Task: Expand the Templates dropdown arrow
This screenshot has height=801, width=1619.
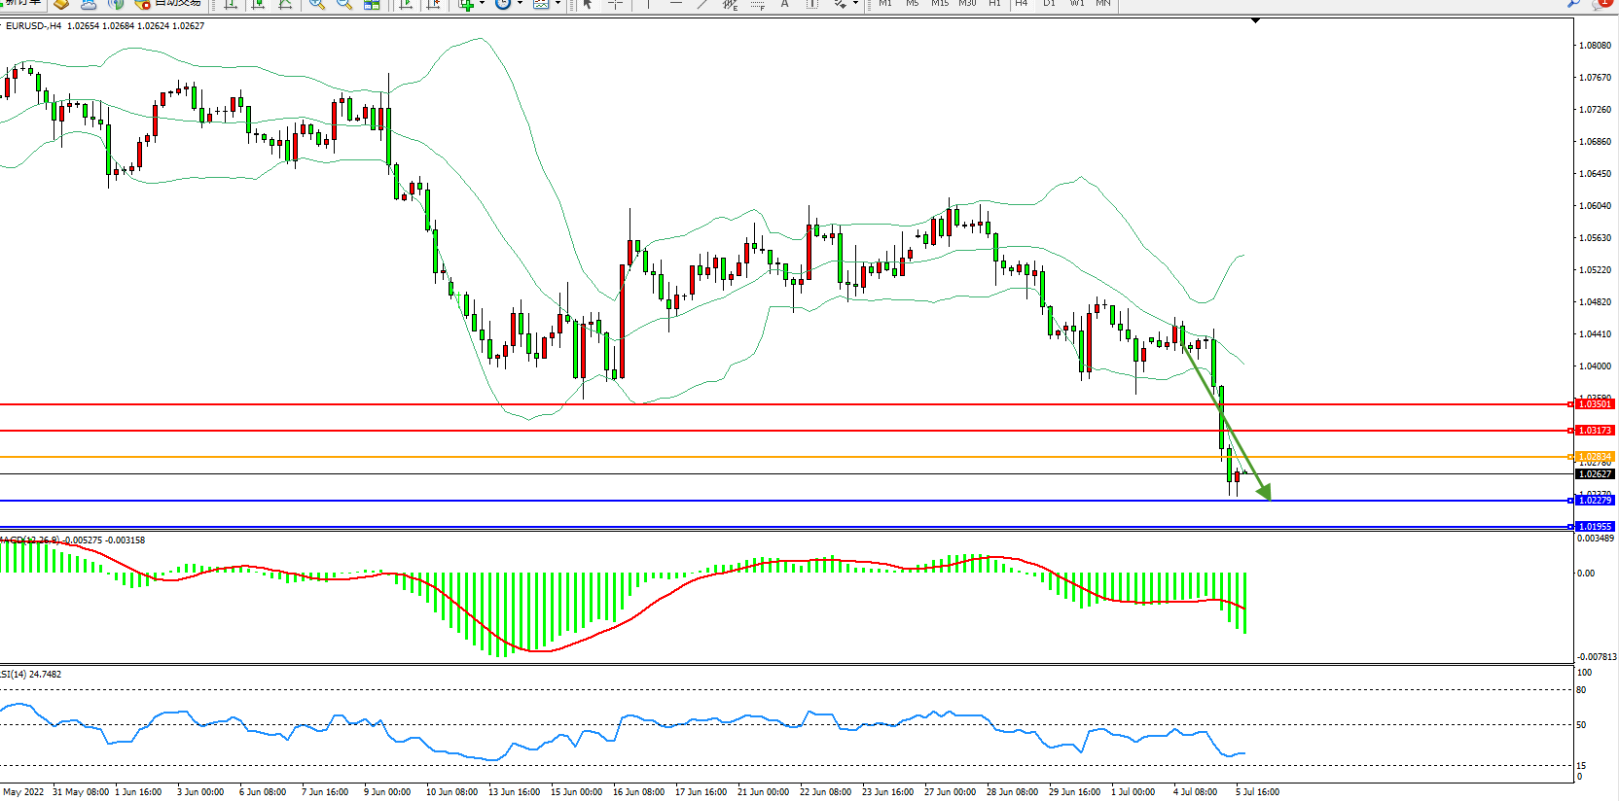Action: [x=558, y=4]
